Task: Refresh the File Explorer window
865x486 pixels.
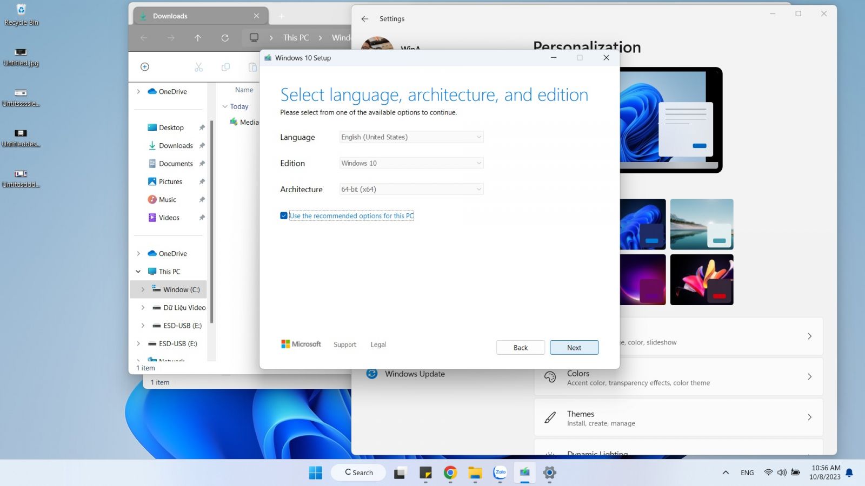Action: pos(225,38)
